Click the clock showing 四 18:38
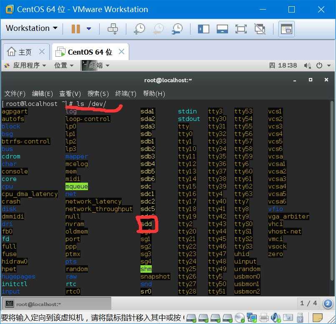The width and height of the screenshot is (336, 324). click(283, 65)
